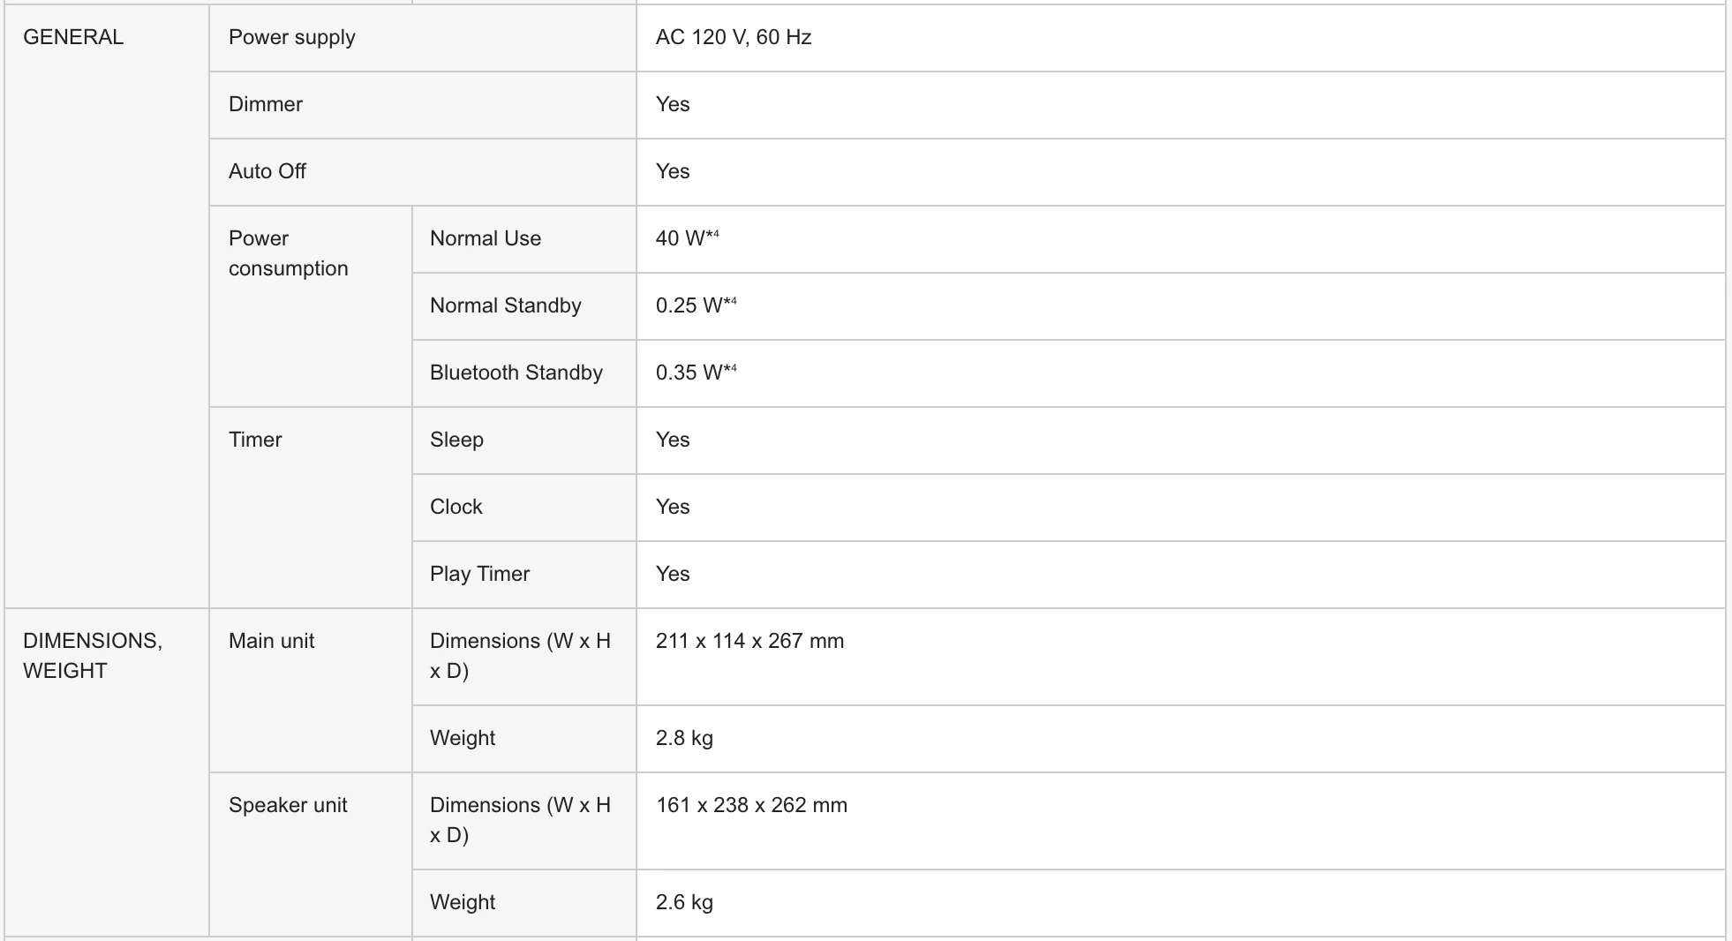Select the Power supply label

click(x=292, y=37)
